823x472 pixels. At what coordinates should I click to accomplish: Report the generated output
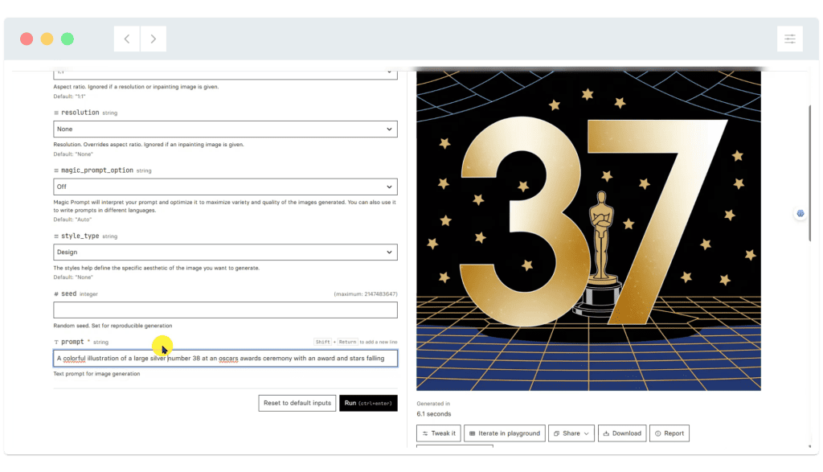click(669, 433)
